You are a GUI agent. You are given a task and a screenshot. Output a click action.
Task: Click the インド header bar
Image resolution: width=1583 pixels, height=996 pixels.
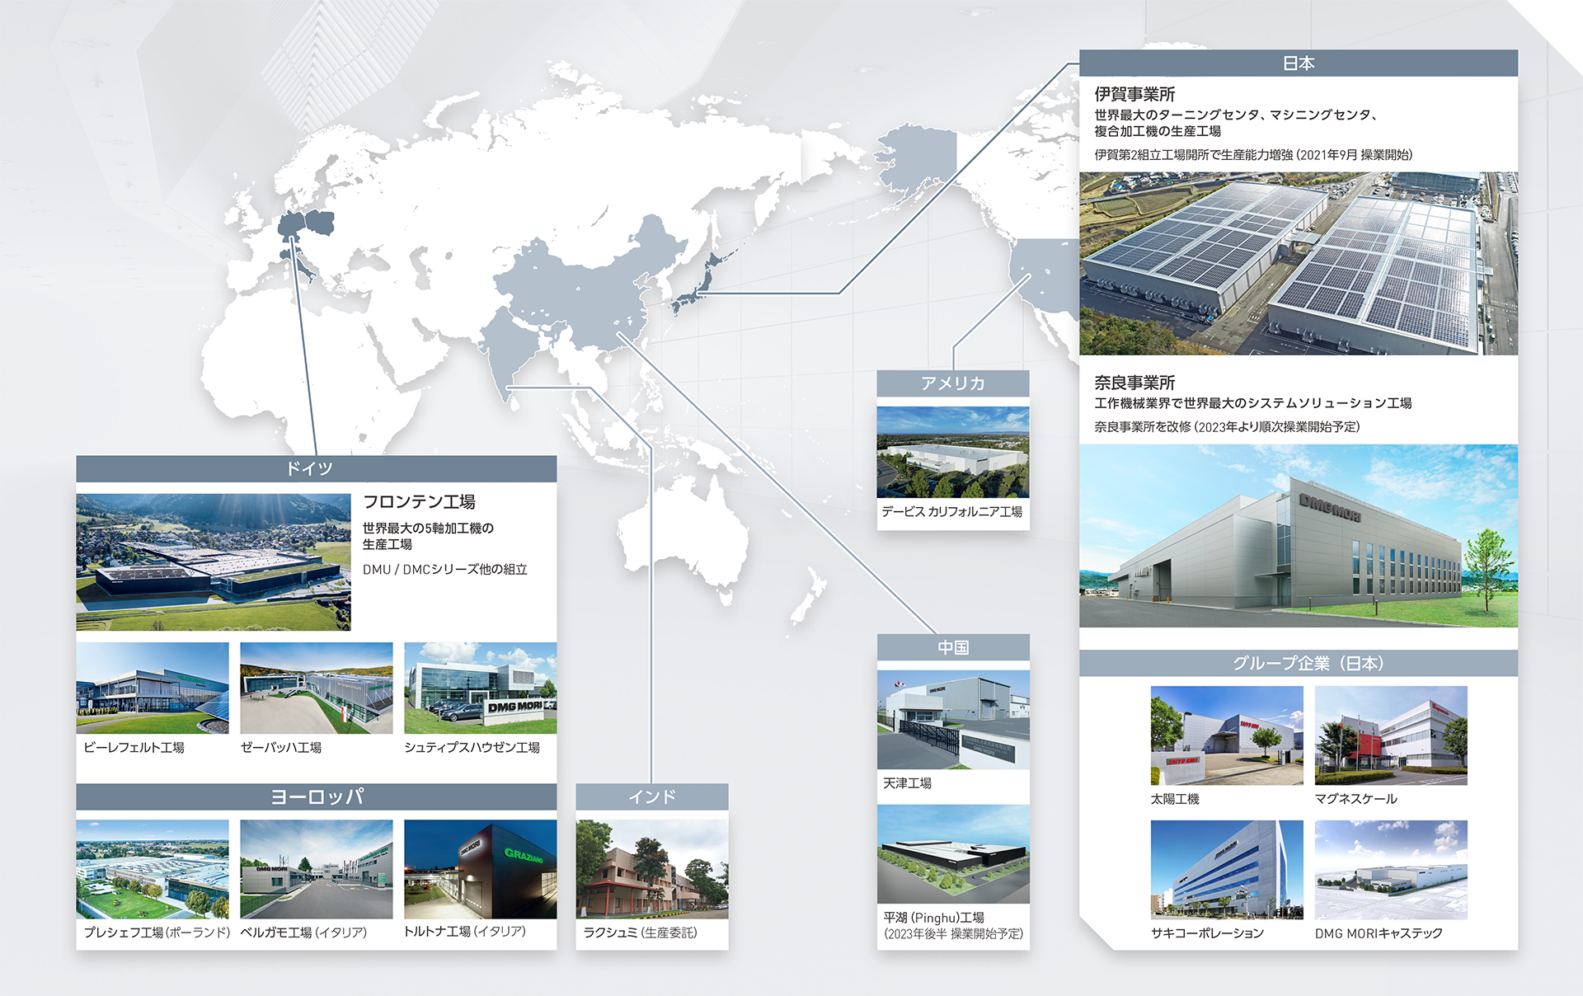pos(652,796)
